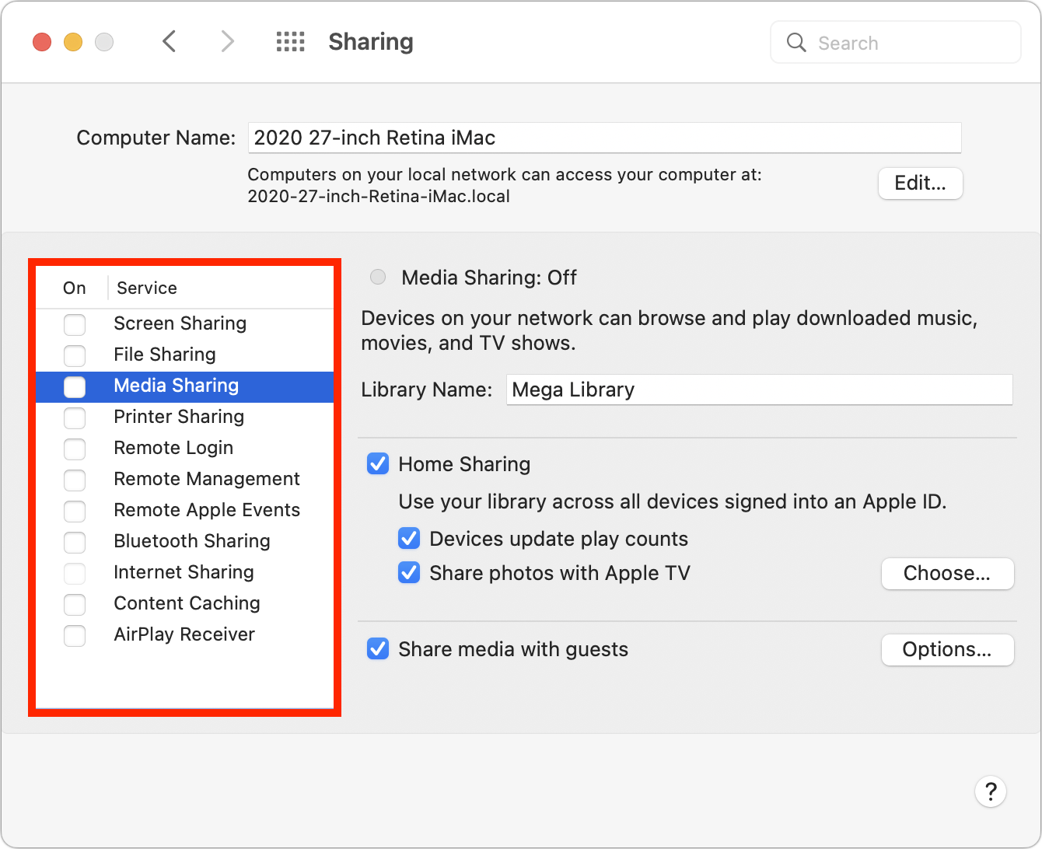Toggle Share media with guests
This screenshot has width=1042, height=849.
tap(378, 649)
